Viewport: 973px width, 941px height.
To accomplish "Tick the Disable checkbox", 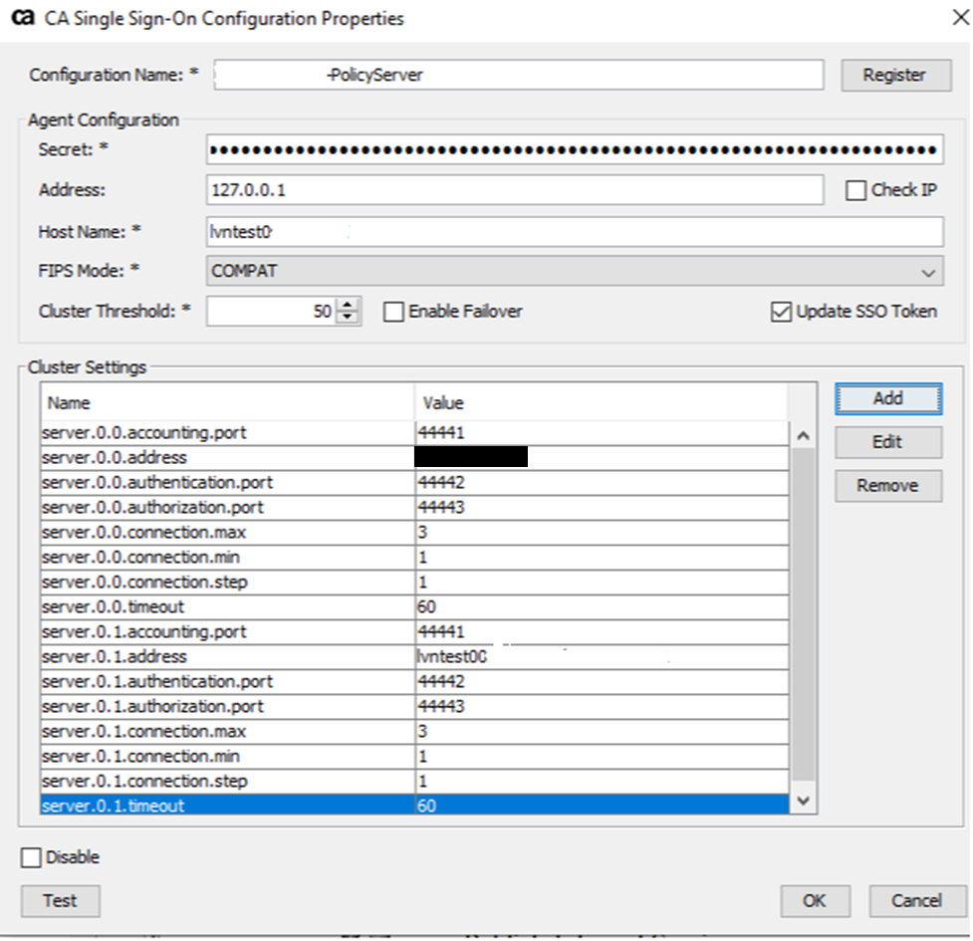I will (32, 857).
